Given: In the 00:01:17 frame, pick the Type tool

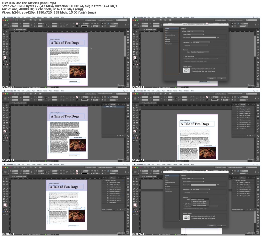Looking at the screenshot, I should pos(4,39).
